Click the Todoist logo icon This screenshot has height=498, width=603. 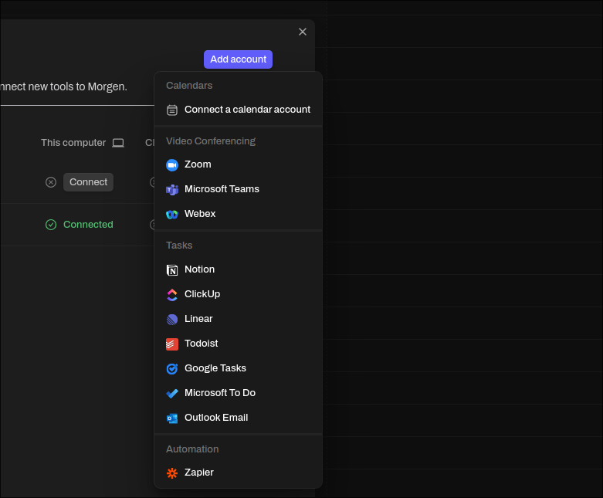click(172, 344)
